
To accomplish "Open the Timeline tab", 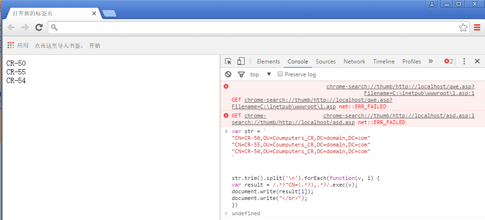I will coord(384,61).
